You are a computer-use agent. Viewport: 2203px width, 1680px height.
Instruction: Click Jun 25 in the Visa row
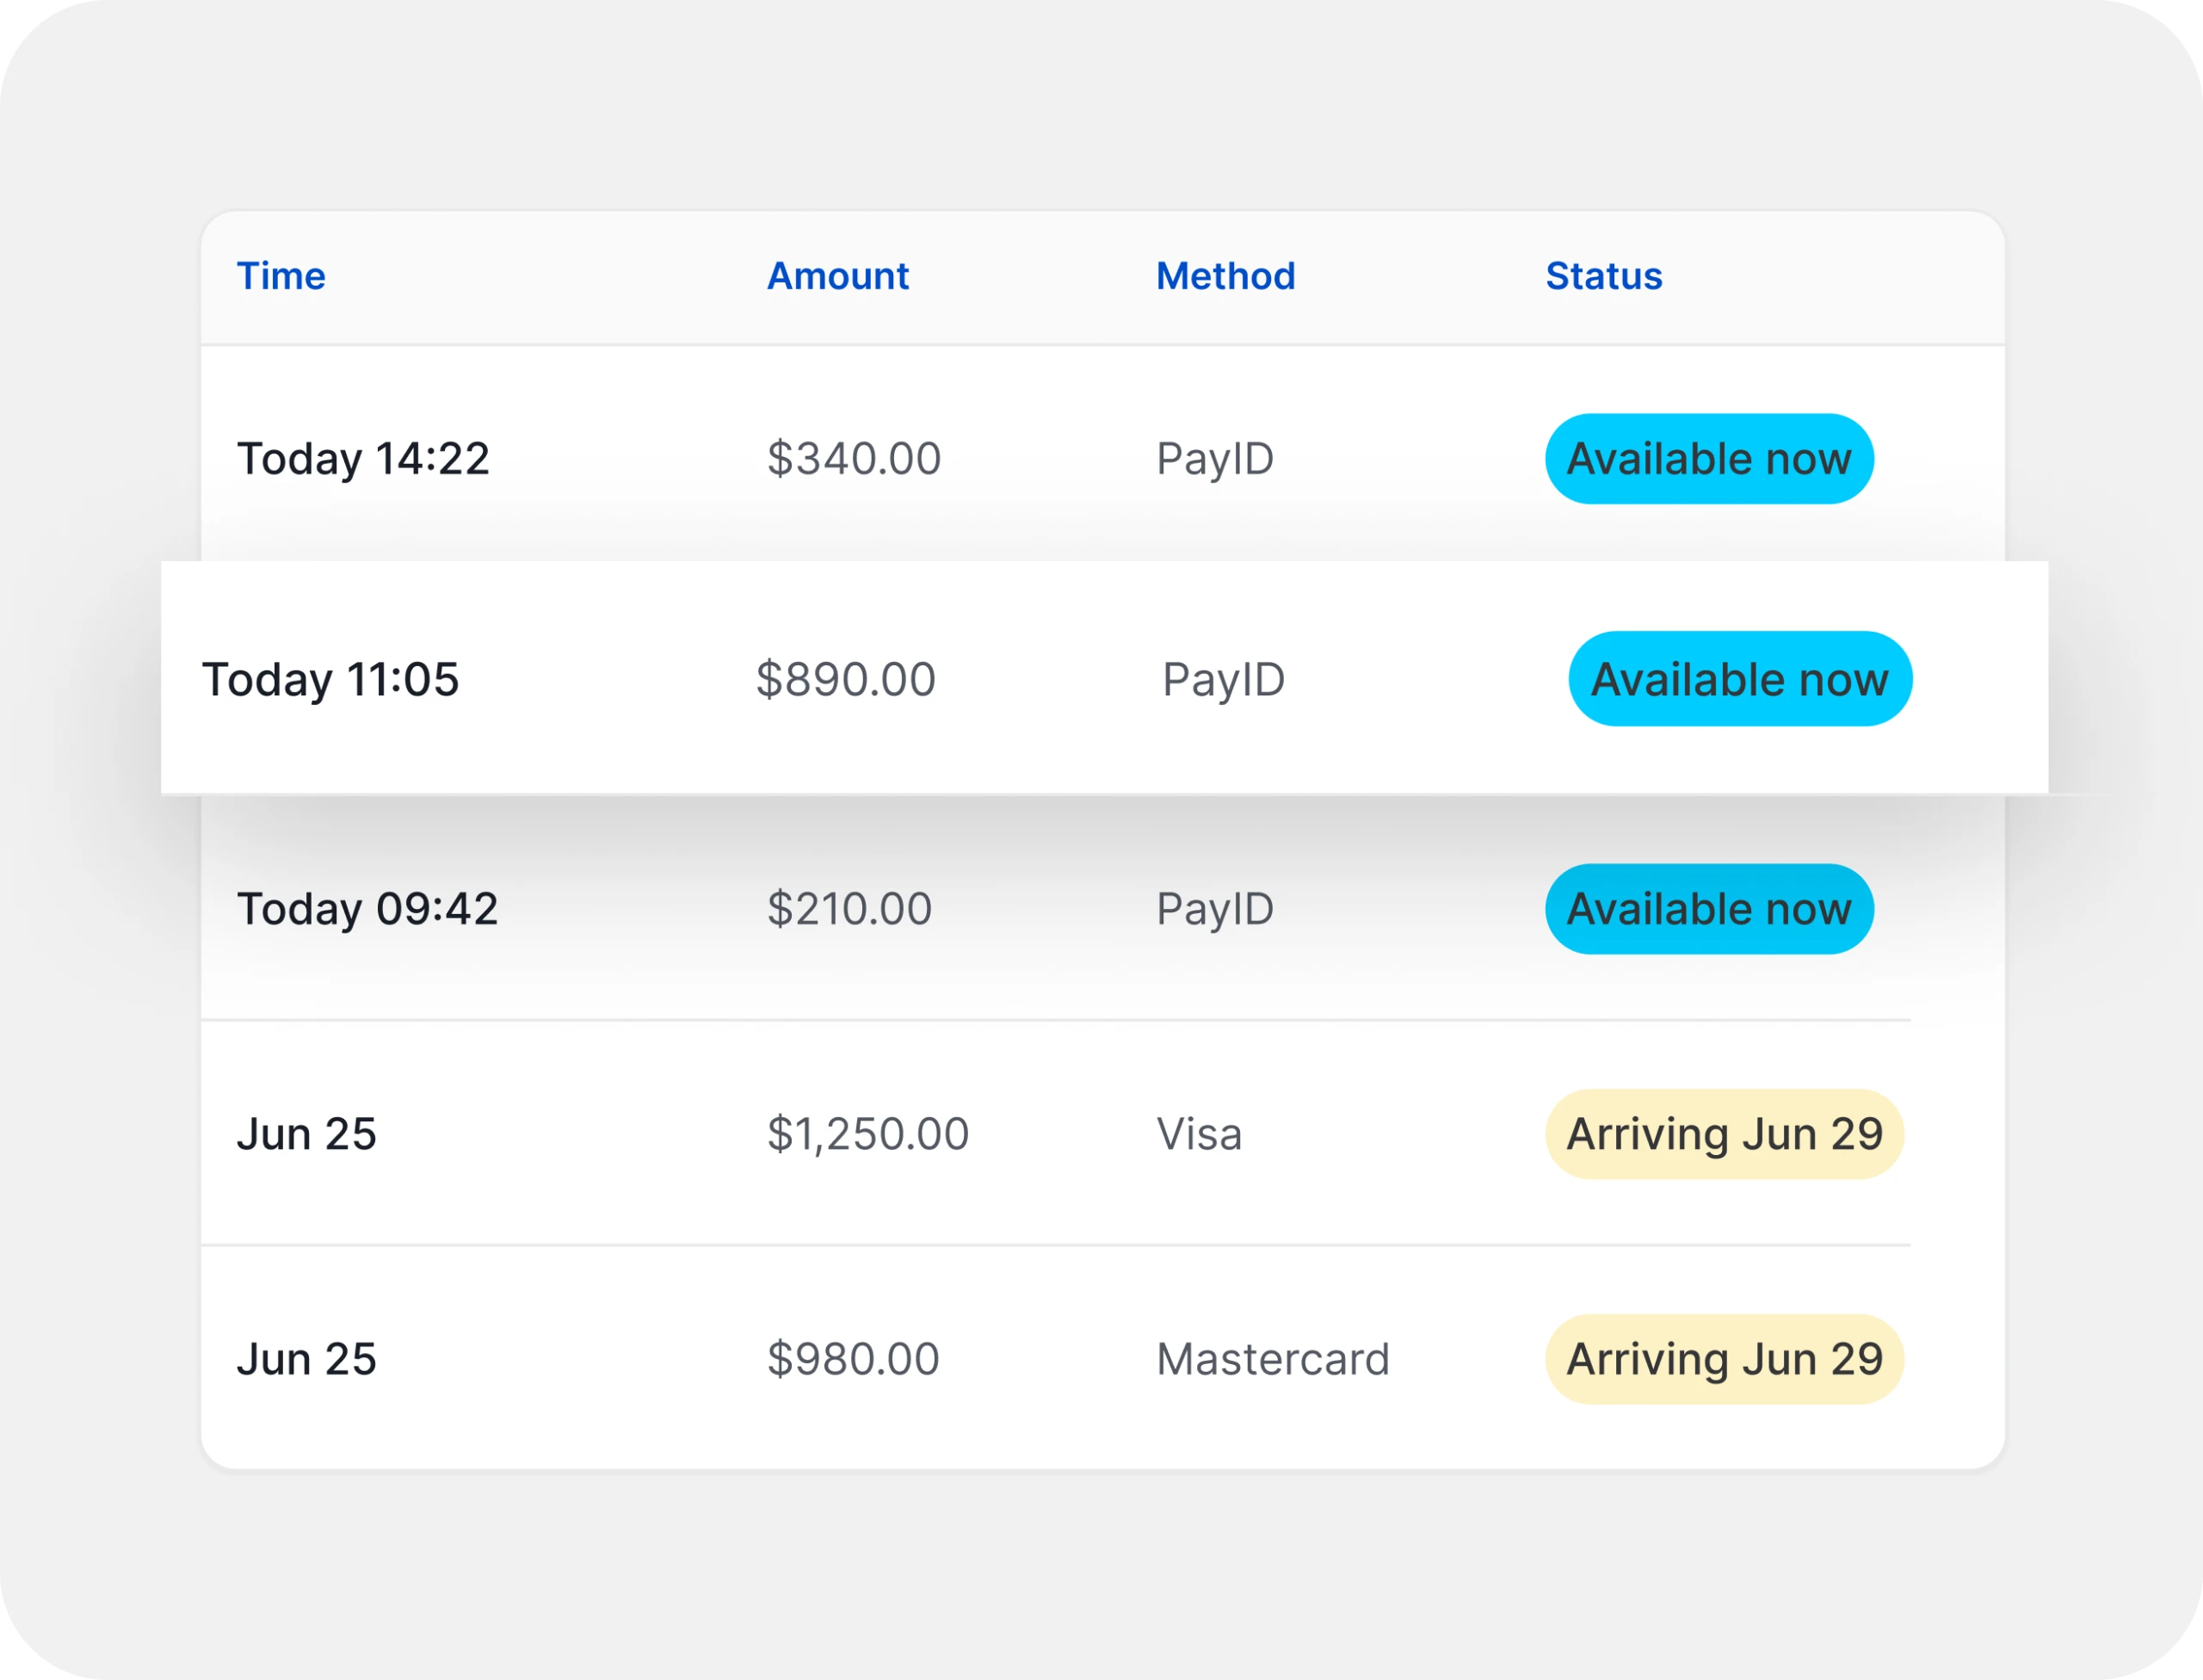tap(306, 1134)
